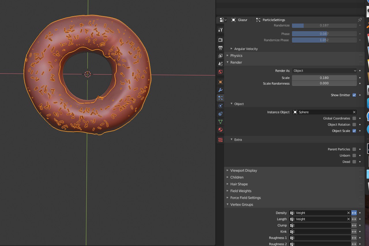This screenshot has height=246, width=369.
Task: Toggle Clump vertex group invert arrows
Action: pyautogui.click(x=354, y=225)
